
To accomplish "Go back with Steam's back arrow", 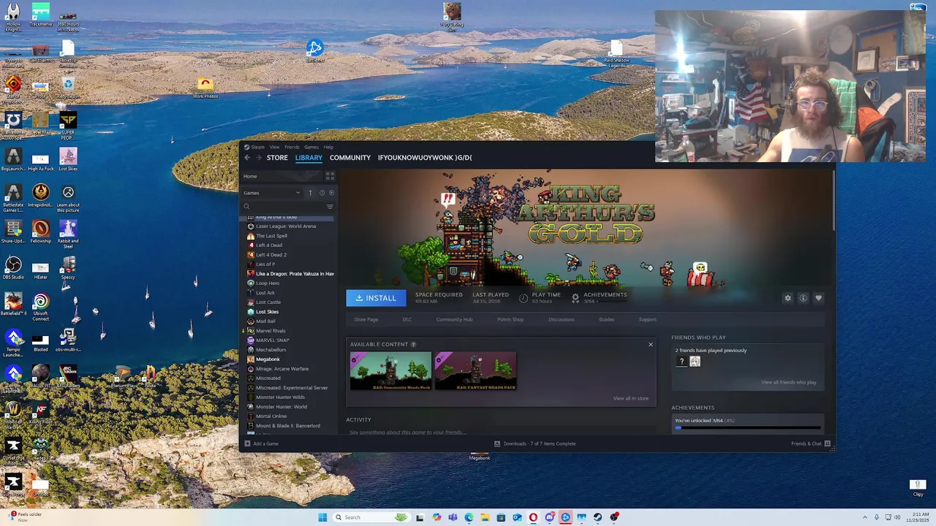I will tap(247, 158).
